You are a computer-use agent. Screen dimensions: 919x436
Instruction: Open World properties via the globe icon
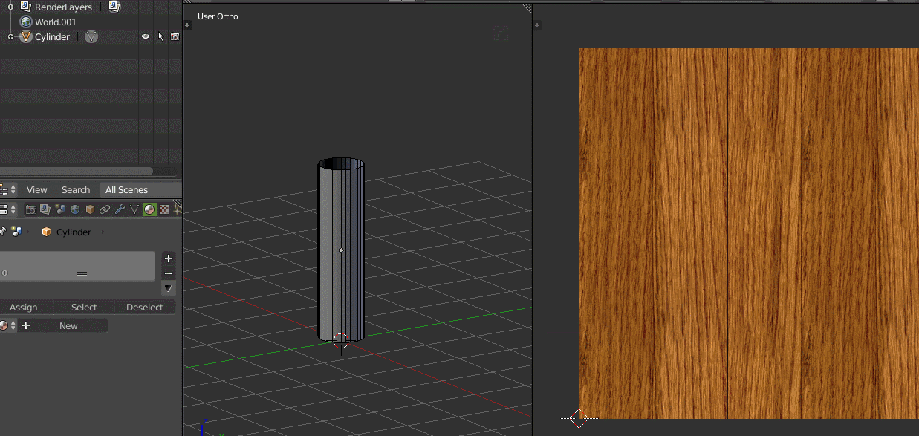(x=75, y=209)
